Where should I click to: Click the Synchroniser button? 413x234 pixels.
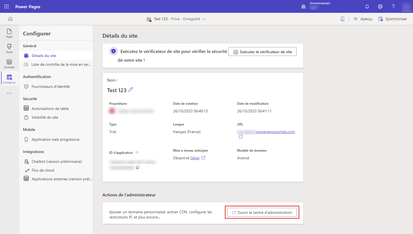pos(393,19)
